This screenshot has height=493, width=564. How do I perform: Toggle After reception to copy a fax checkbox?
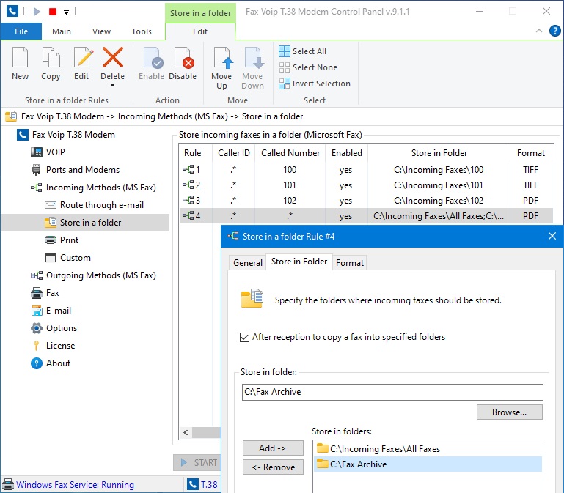click(x=244, y=337)
